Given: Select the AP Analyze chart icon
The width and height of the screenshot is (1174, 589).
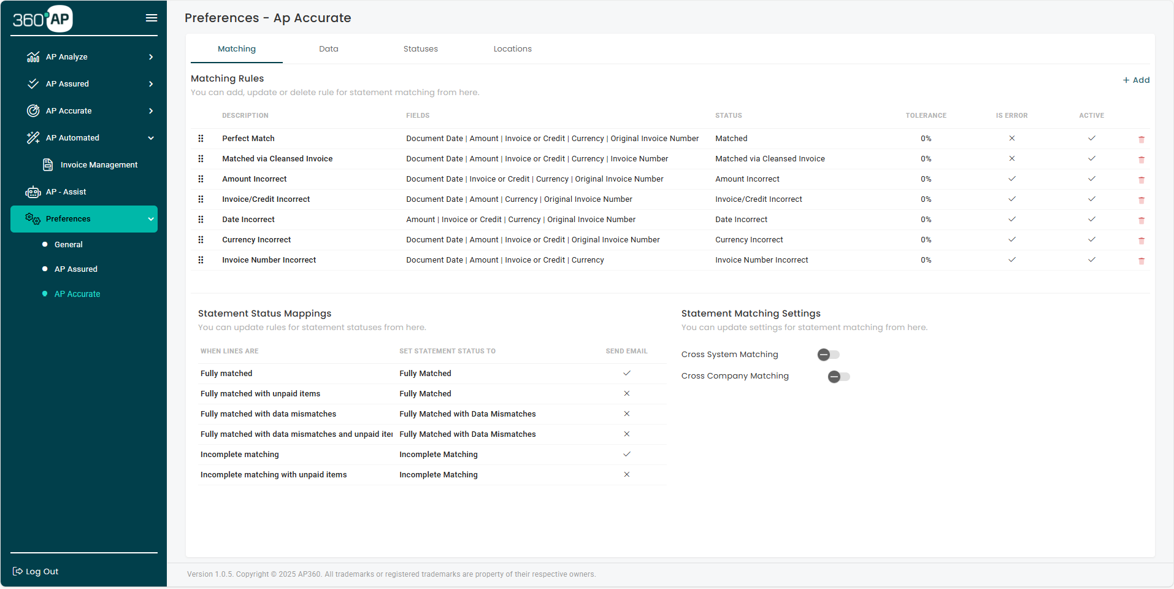Looking at the screenshot, I should point(33,56).
